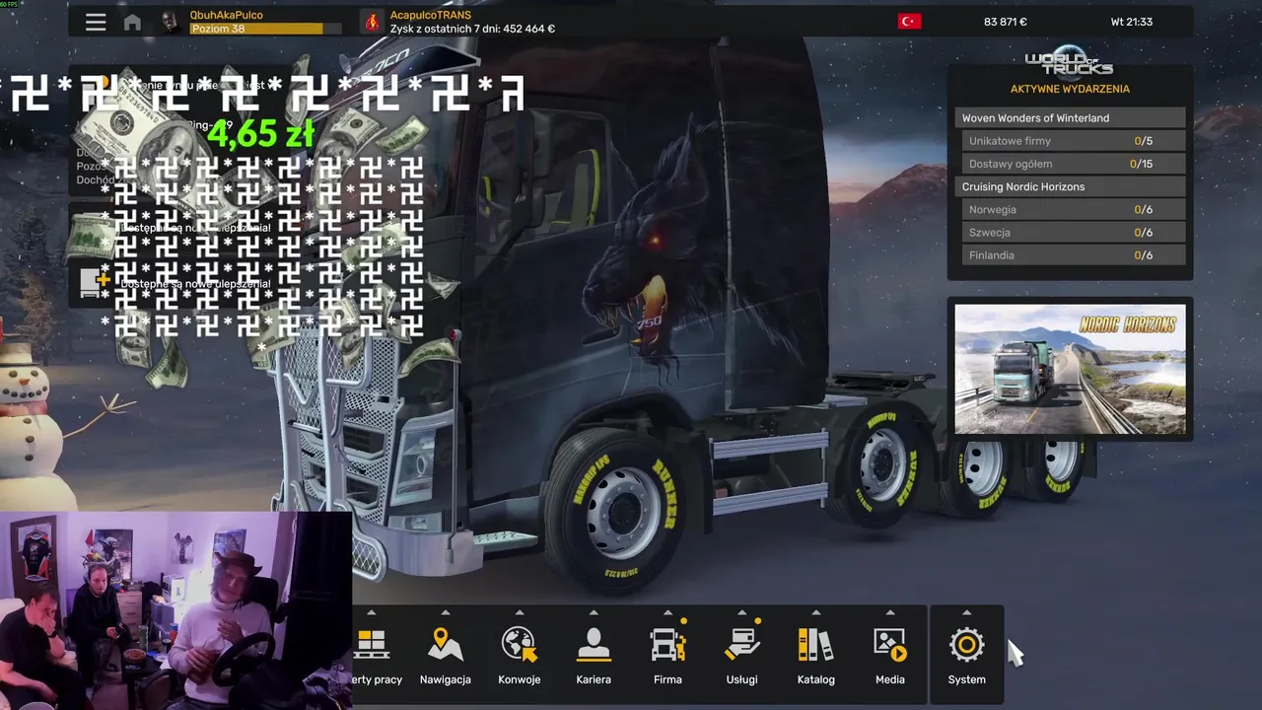Screen dimensions: 1262x710
Task: Go to the home screen icon
Action: (x=132, y=22)
